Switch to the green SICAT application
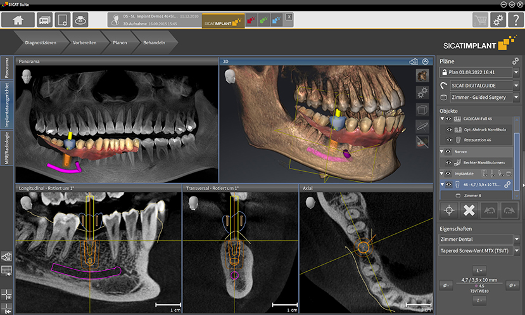 [264, 20]
